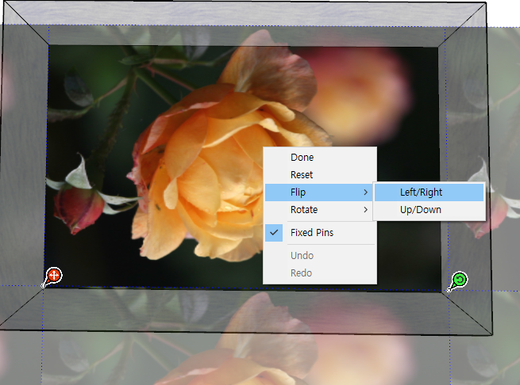Click the red move pin icon
The image size is (520, 385).
pos(53,276)
